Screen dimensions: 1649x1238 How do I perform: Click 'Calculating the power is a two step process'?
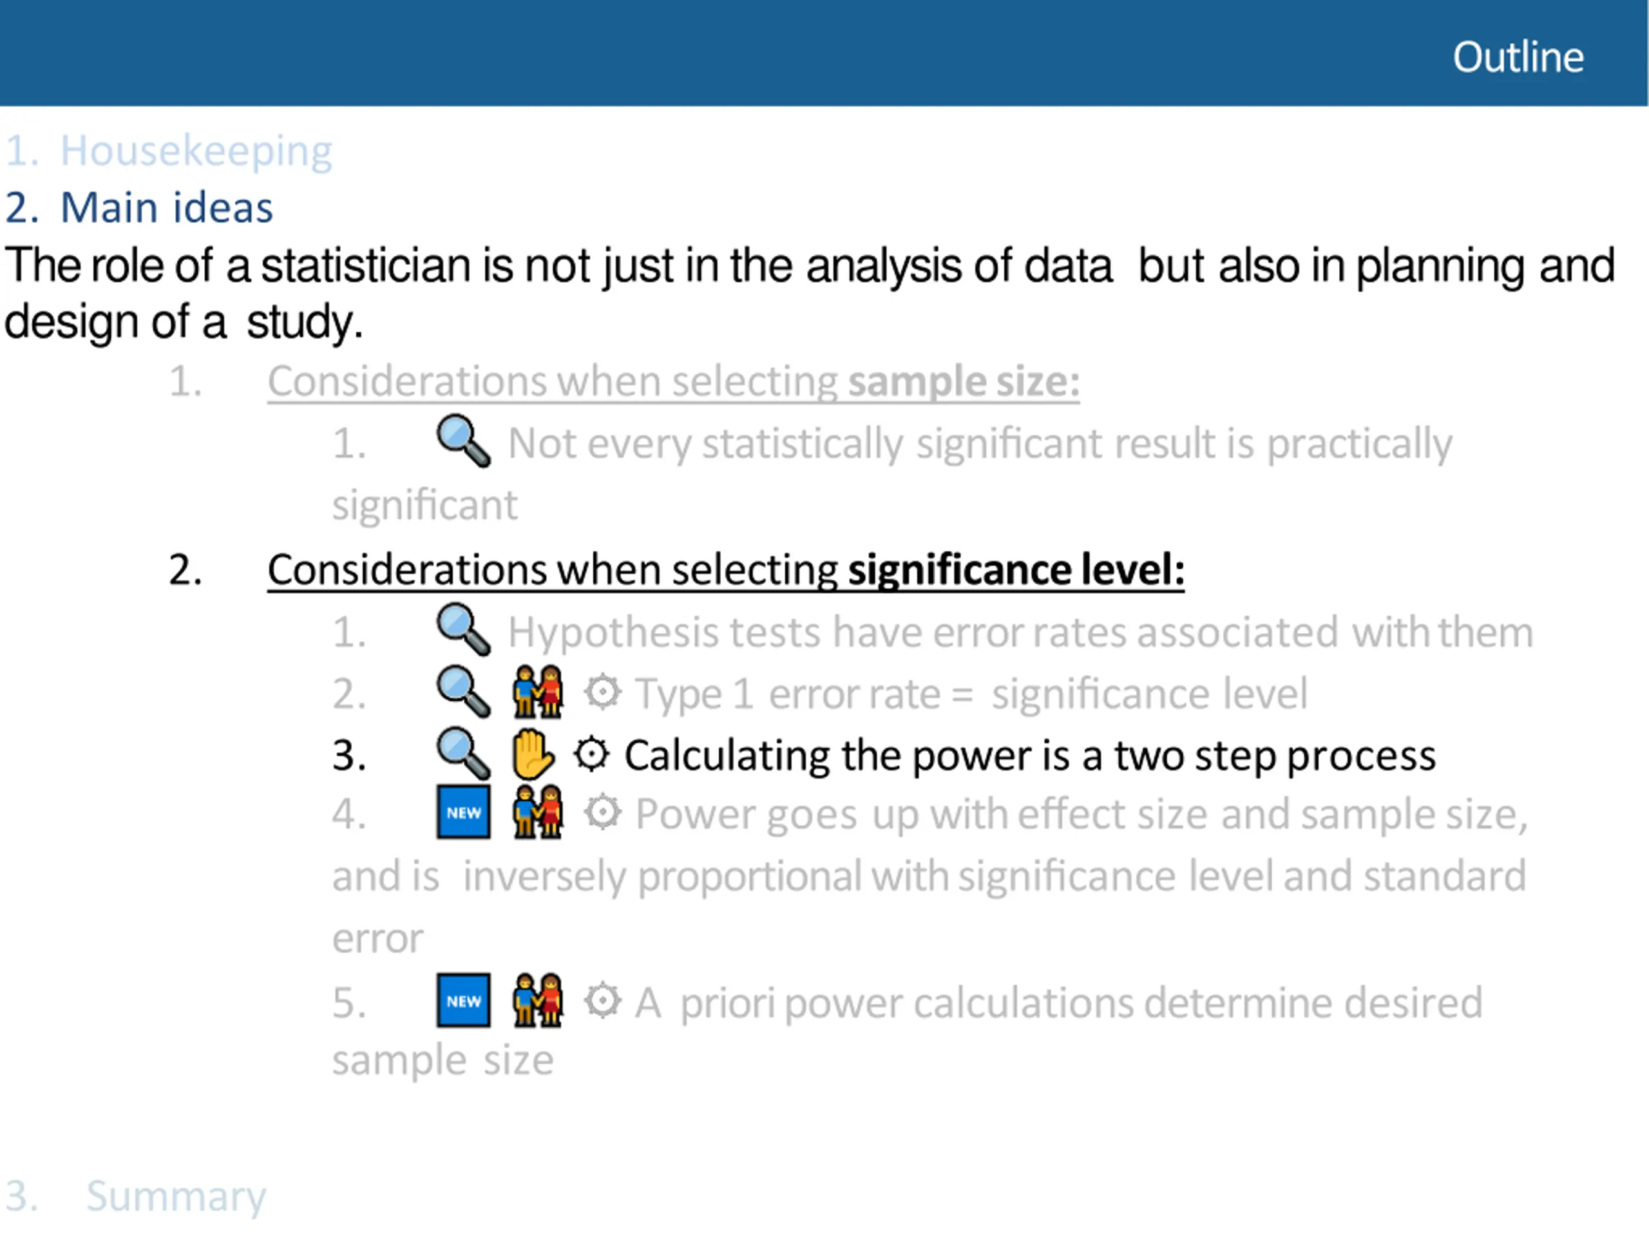tap(1029, 756)
